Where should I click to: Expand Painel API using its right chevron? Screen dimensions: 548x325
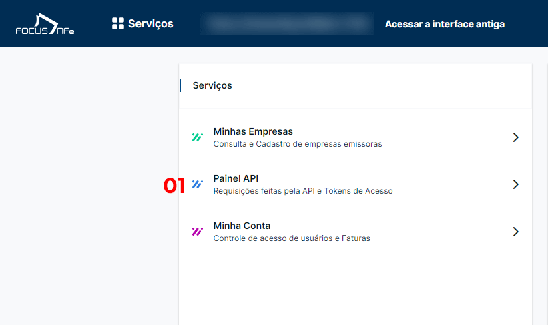click(x=515, y=184)
